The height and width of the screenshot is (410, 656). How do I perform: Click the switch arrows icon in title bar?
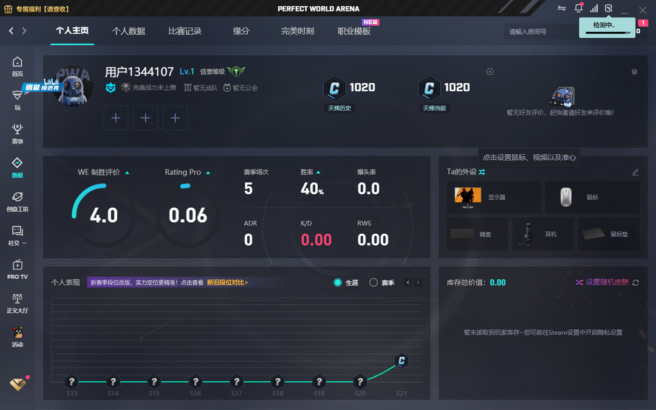point(561,9)
